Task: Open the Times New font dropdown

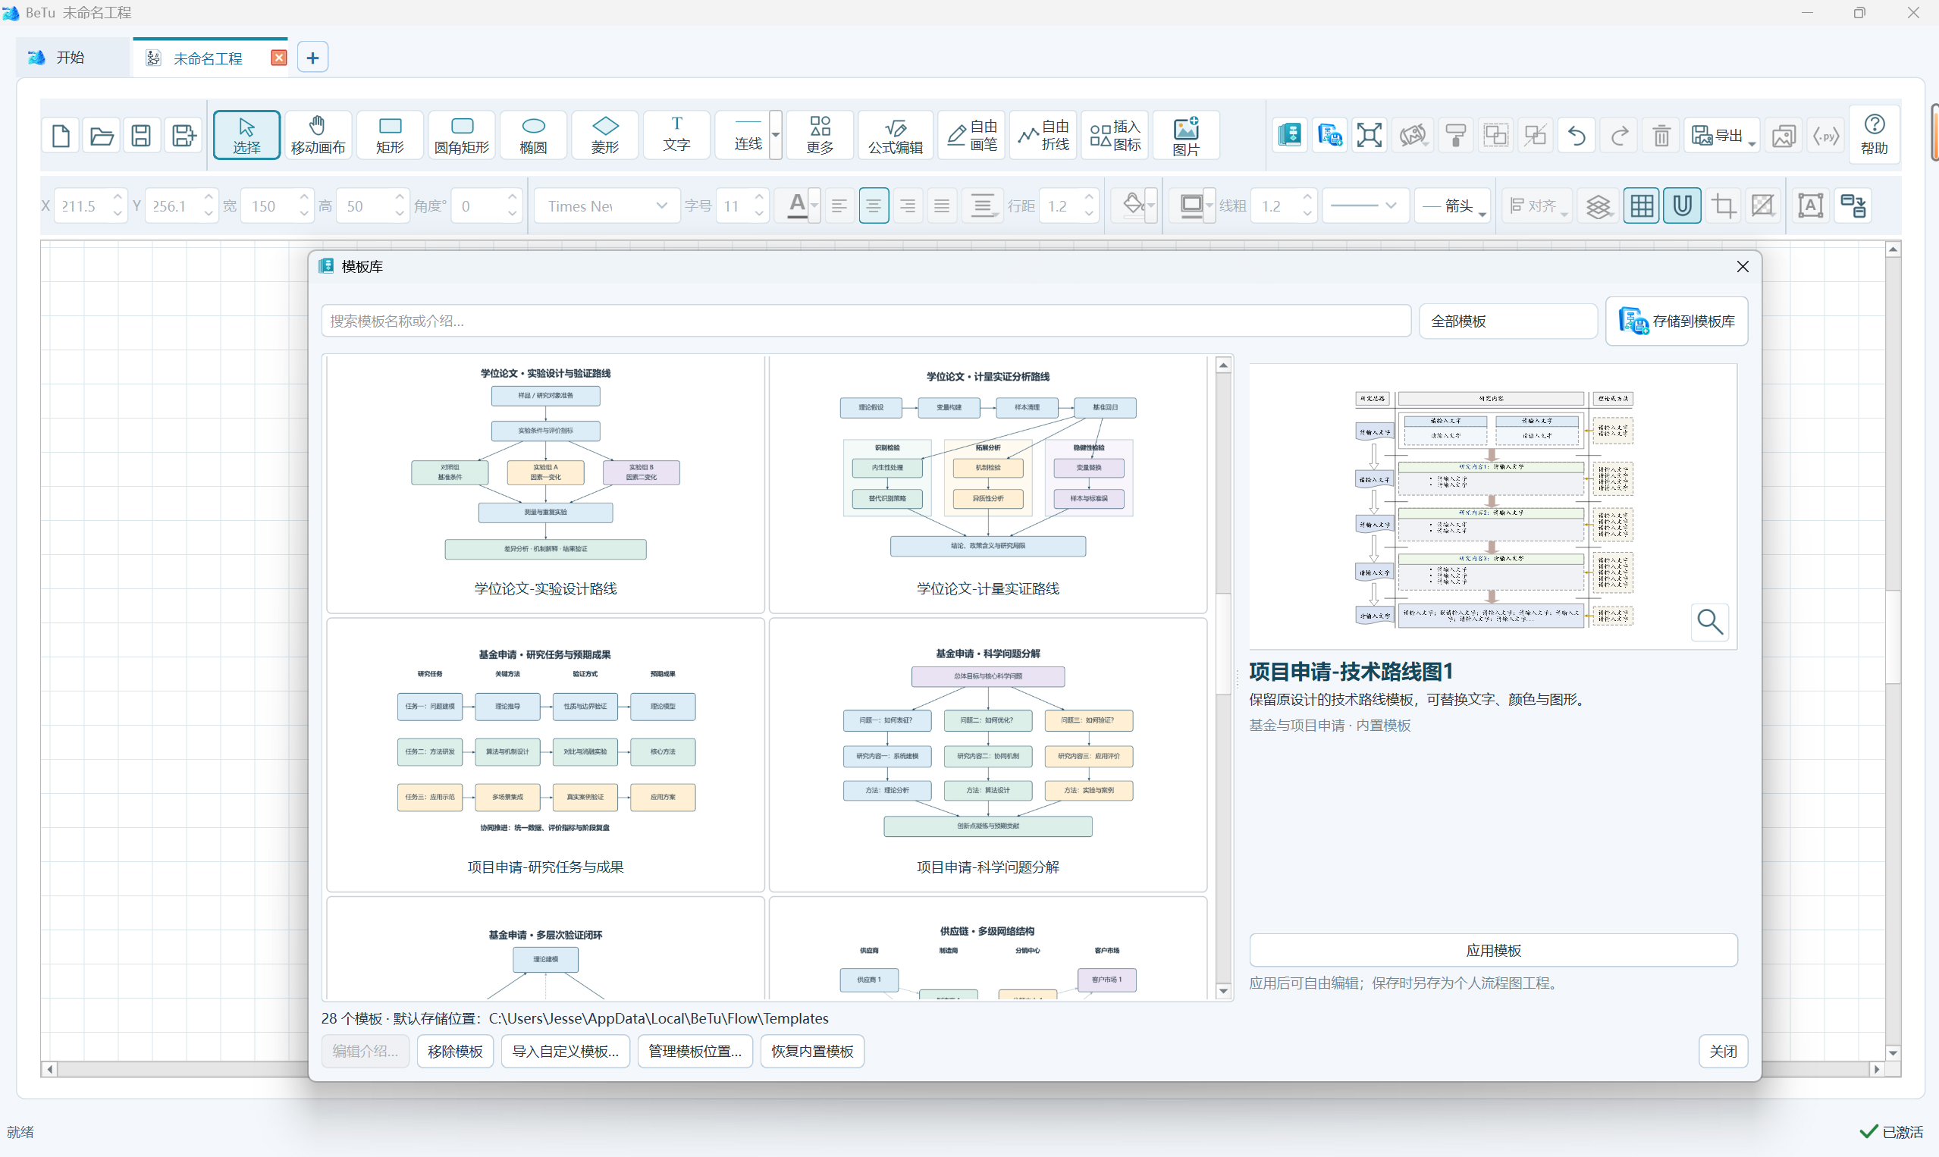Action: click(607, 205)
